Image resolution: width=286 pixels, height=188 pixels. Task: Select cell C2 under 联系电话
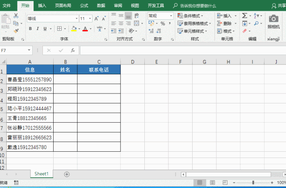point(99,79)
